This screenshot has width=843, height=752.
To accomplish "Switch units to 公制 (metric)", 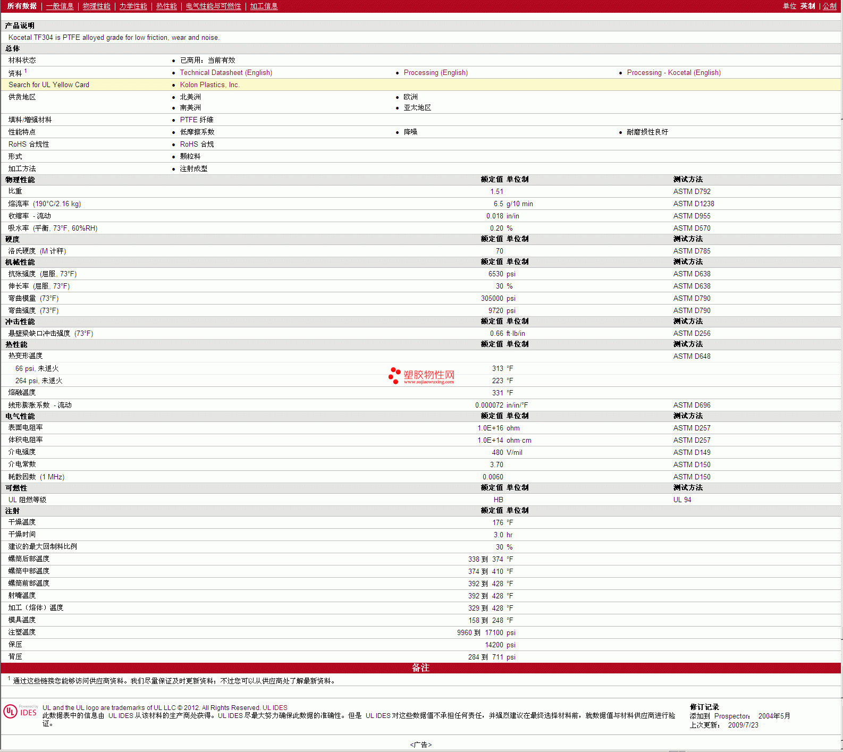I will point(829,6).
